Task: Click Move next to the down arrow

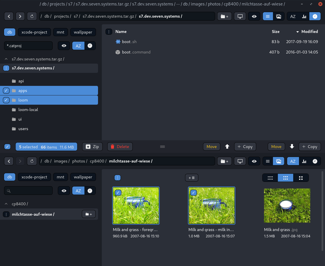Action: (x=276, y=147)
